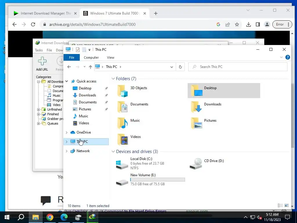Viewport: 297px width, 223px height.
Task: Go up one level in File Explorer
Action: [x=90, y=67]
